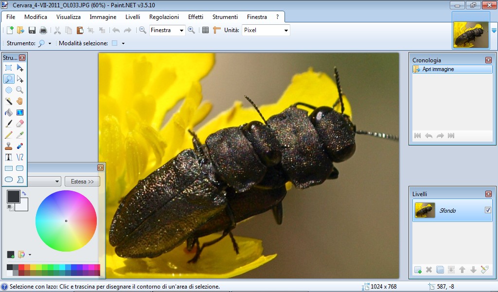Screen dimensions: 498x292
Task: Select the Paint Bucket tool
Action: tap(9, 112)
